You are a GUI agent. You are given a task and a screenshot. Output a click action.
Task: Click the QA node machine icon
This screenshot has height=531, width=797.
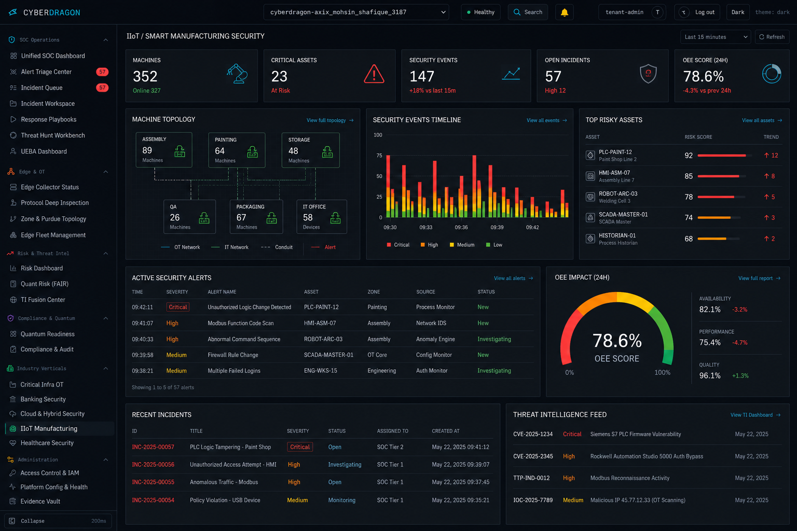coord(204,218)
